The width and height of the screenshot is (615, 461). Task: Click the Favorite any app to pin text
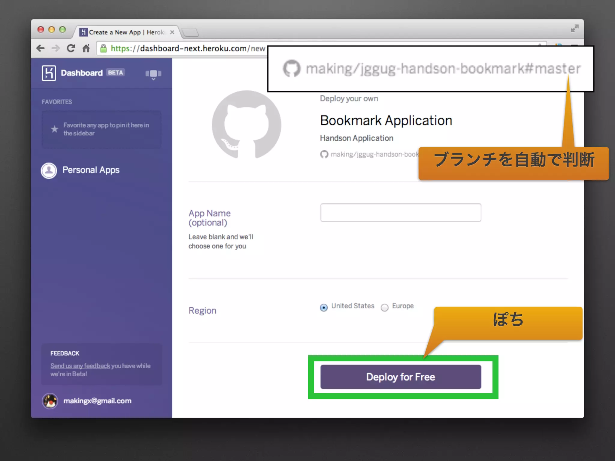106,129
